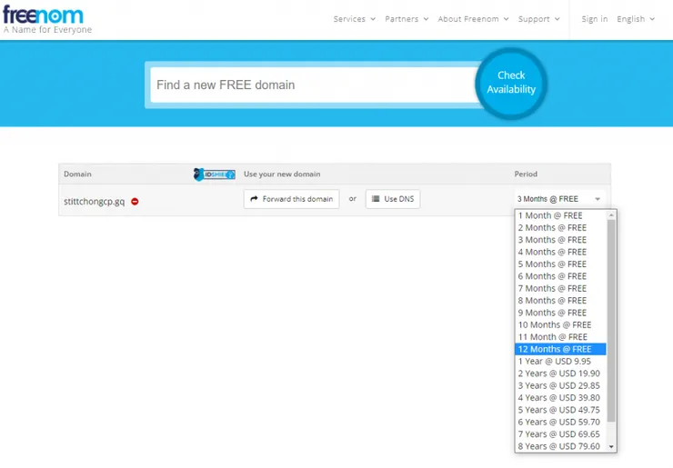The width and height of the screenshot is (673, 468).
Task: Select 6 Months @ FREE option
Action: click(x=560, y=276)
